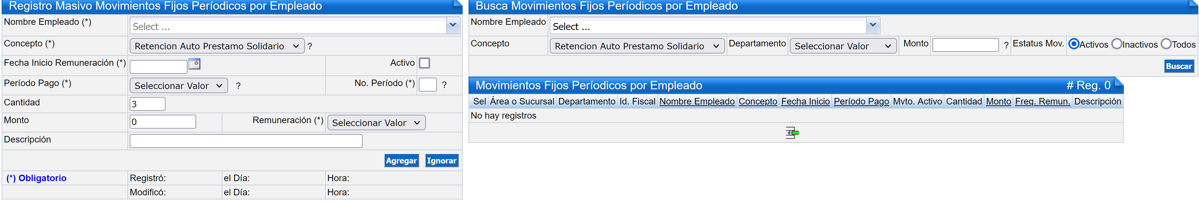Click the question mark next to search Monto

pos(1006,45)
